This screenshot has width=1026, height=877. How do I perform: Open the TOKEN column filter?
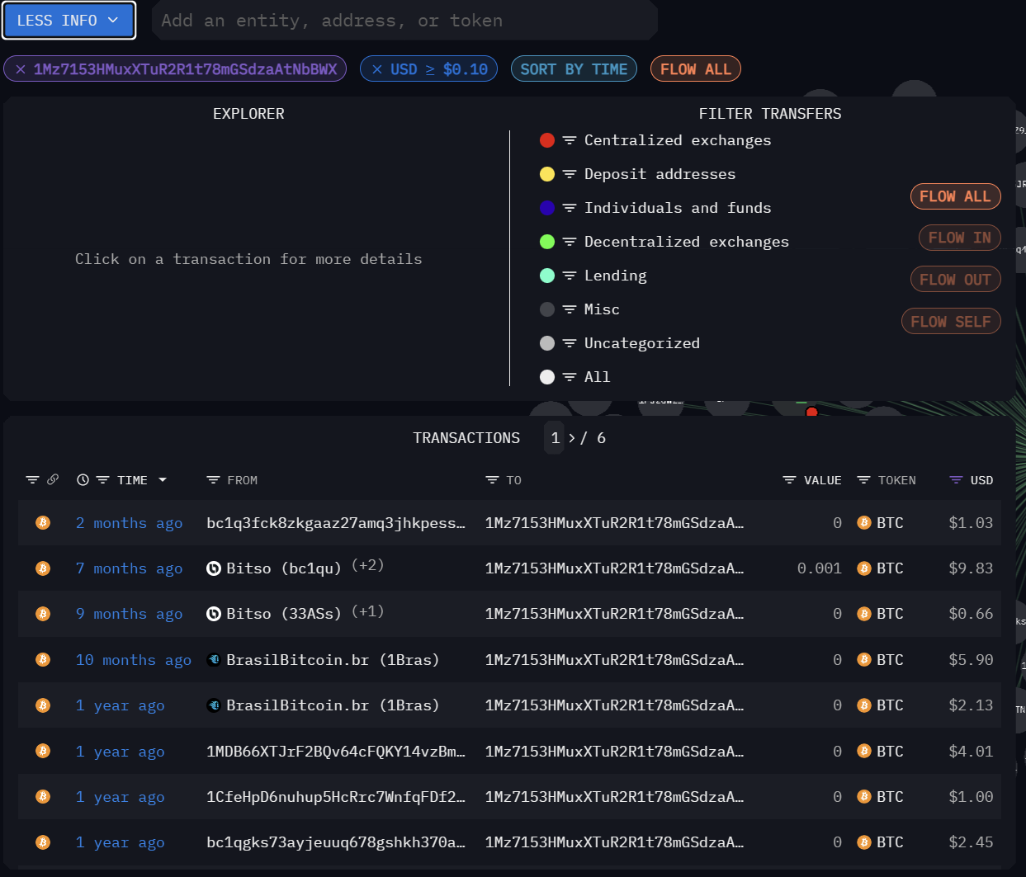click(x=863, y=479)
